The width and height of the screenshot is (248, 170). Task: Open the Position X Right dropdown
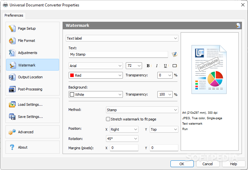click(x=124, y=129)
